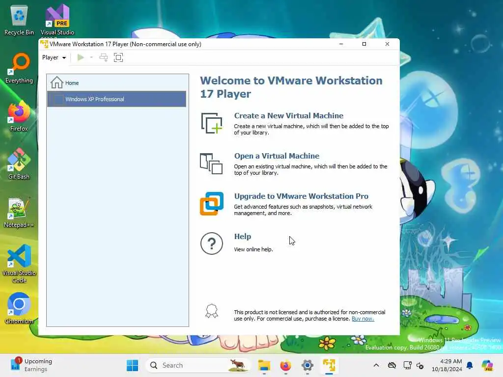Image resolution: width=503 pixels, height=377 pixels.
Task: Open the Windows Start menu
Action: pos(132,365)
